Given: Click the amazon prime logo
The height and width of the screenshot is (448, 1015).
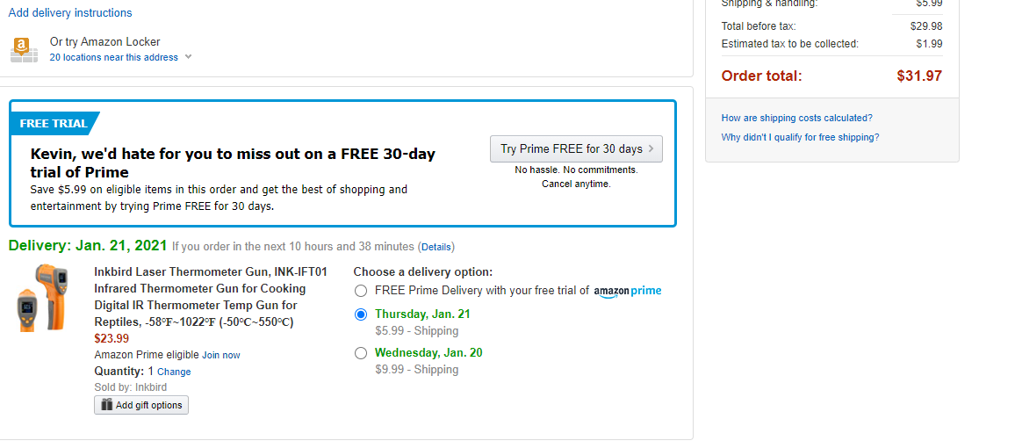Looking at the screenshot, I should 627,292.
